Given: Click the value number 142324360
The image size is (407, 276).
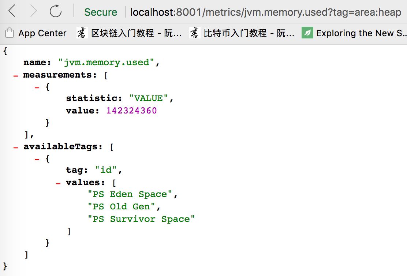Looking at the screenshot, I should (131, 111).
